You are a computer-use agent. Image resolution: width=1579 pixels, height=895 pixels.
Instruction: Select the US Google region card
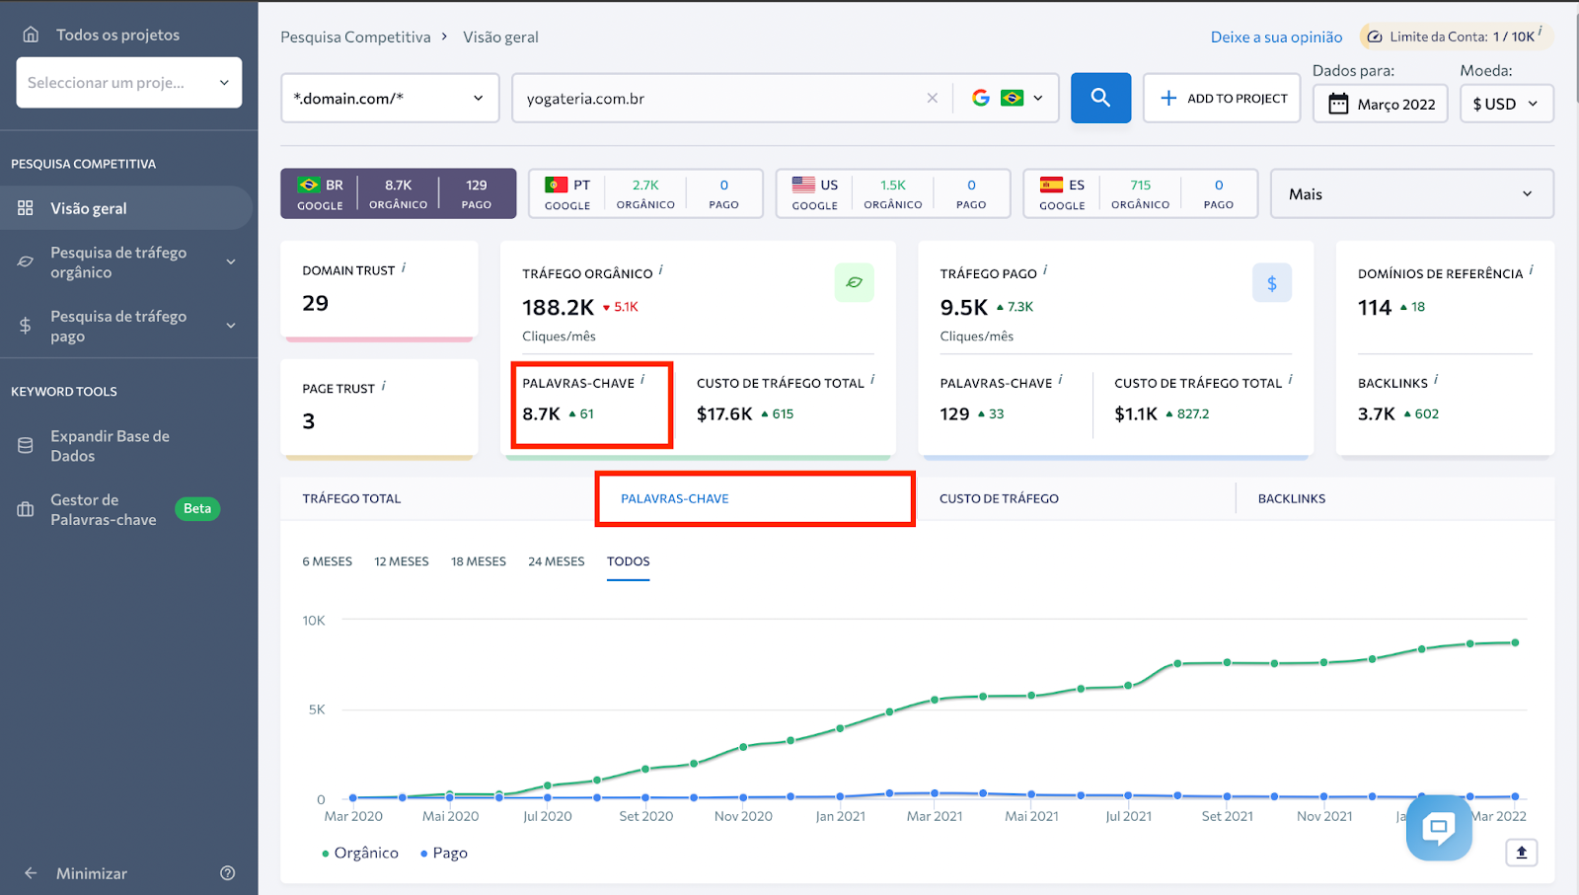point(893,193)
